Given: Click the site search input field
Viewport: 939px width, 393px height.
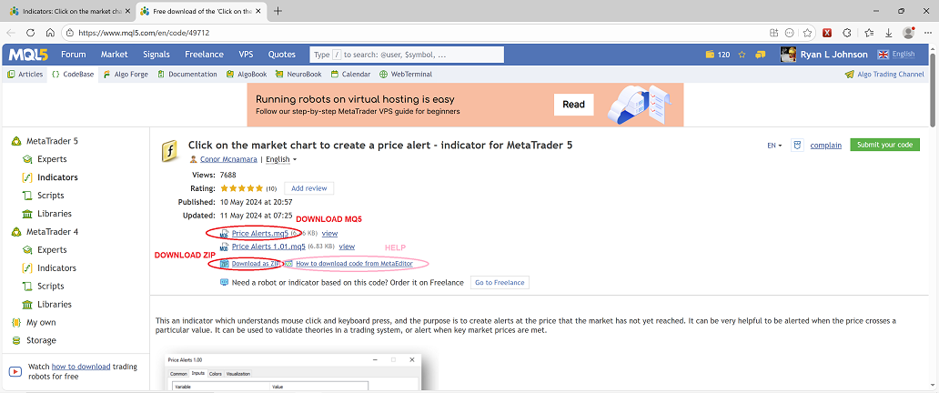Looking at the screenshot, I should pos(407,55).
